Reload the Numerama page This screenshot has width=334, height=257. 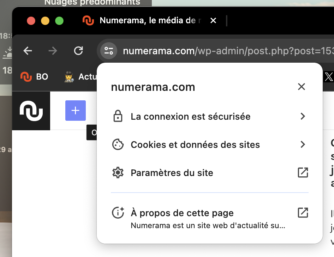[78, 51]
